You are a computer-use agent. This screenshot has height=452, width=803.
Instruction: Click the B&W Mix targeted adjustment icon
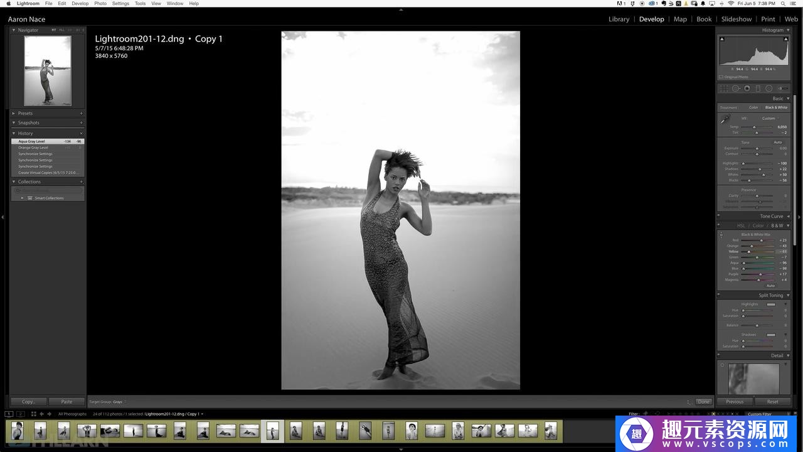pyautogui.click(x=721, y=235)
